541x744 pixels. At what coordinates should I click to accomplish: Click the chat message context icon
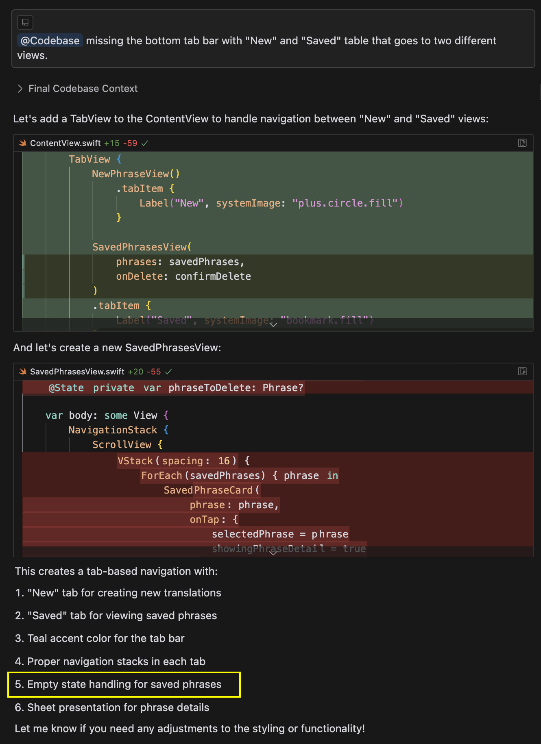point(25,22)
